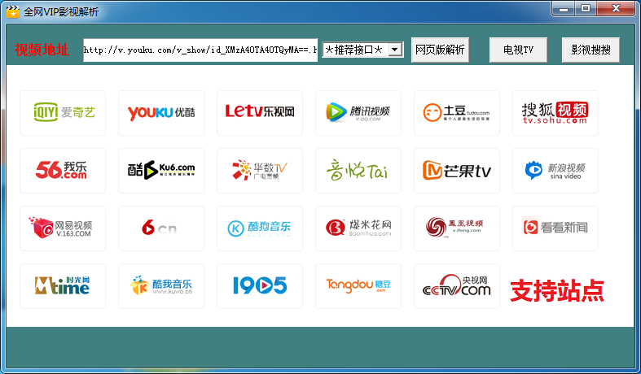Open the 56.com logo tile
The image size is (641, 374).
point(63,171)
